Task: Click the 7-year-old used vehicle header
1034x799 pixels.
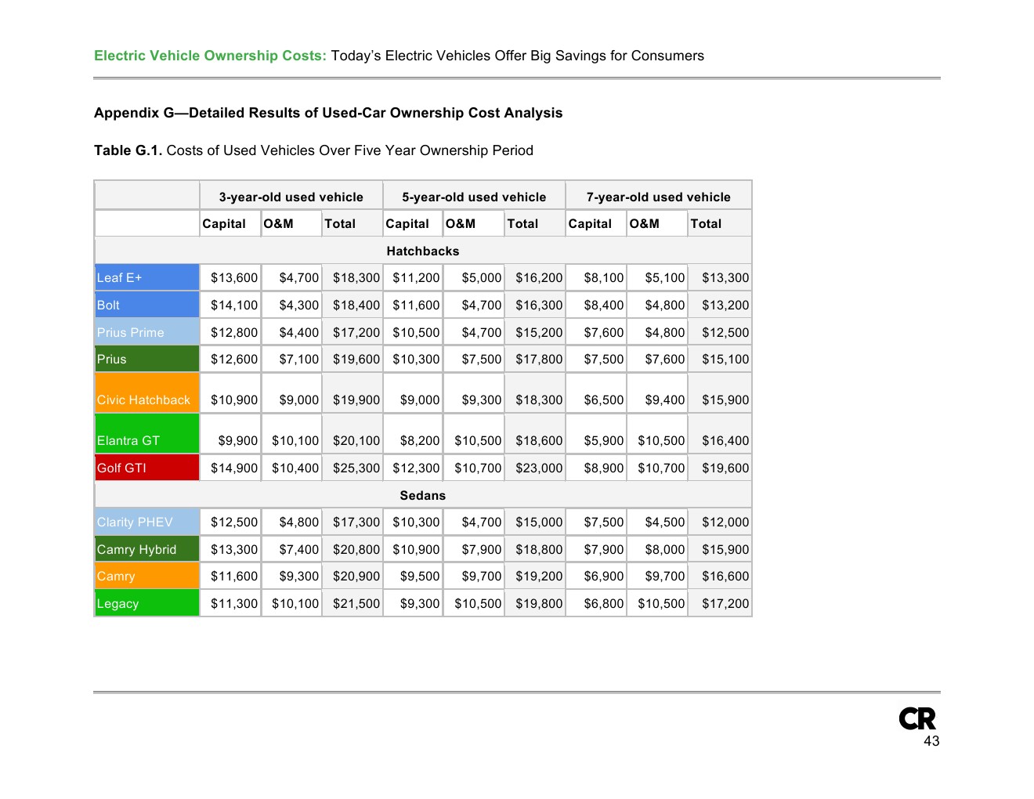Action: pyautogui.click(x=658, y=197)
